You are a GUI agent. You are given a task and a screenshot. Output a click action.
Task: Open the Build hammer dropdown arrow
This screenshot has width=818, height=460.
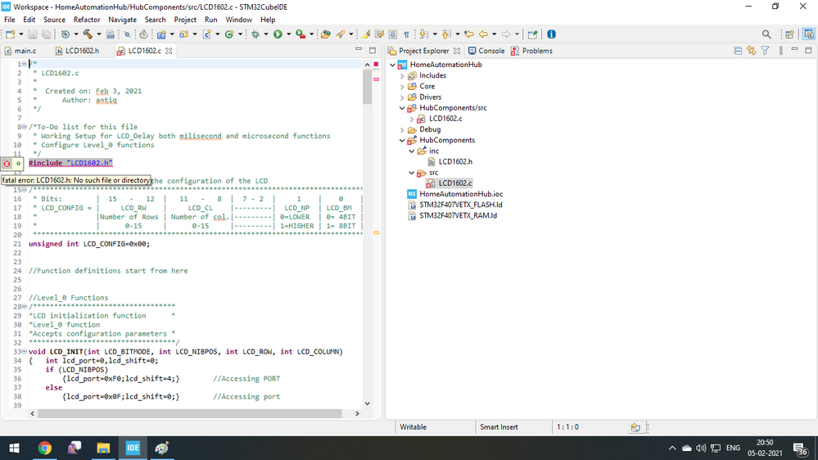(x=98, y=34)
